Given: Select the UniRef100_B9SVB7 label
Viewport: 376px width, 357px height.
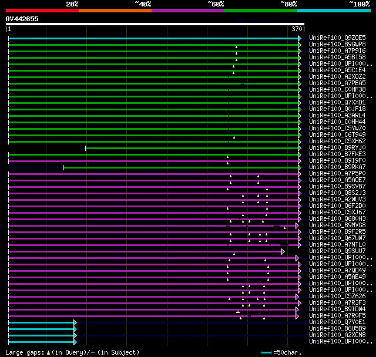Looking at the screenshot, I should (x=337, y=187).
